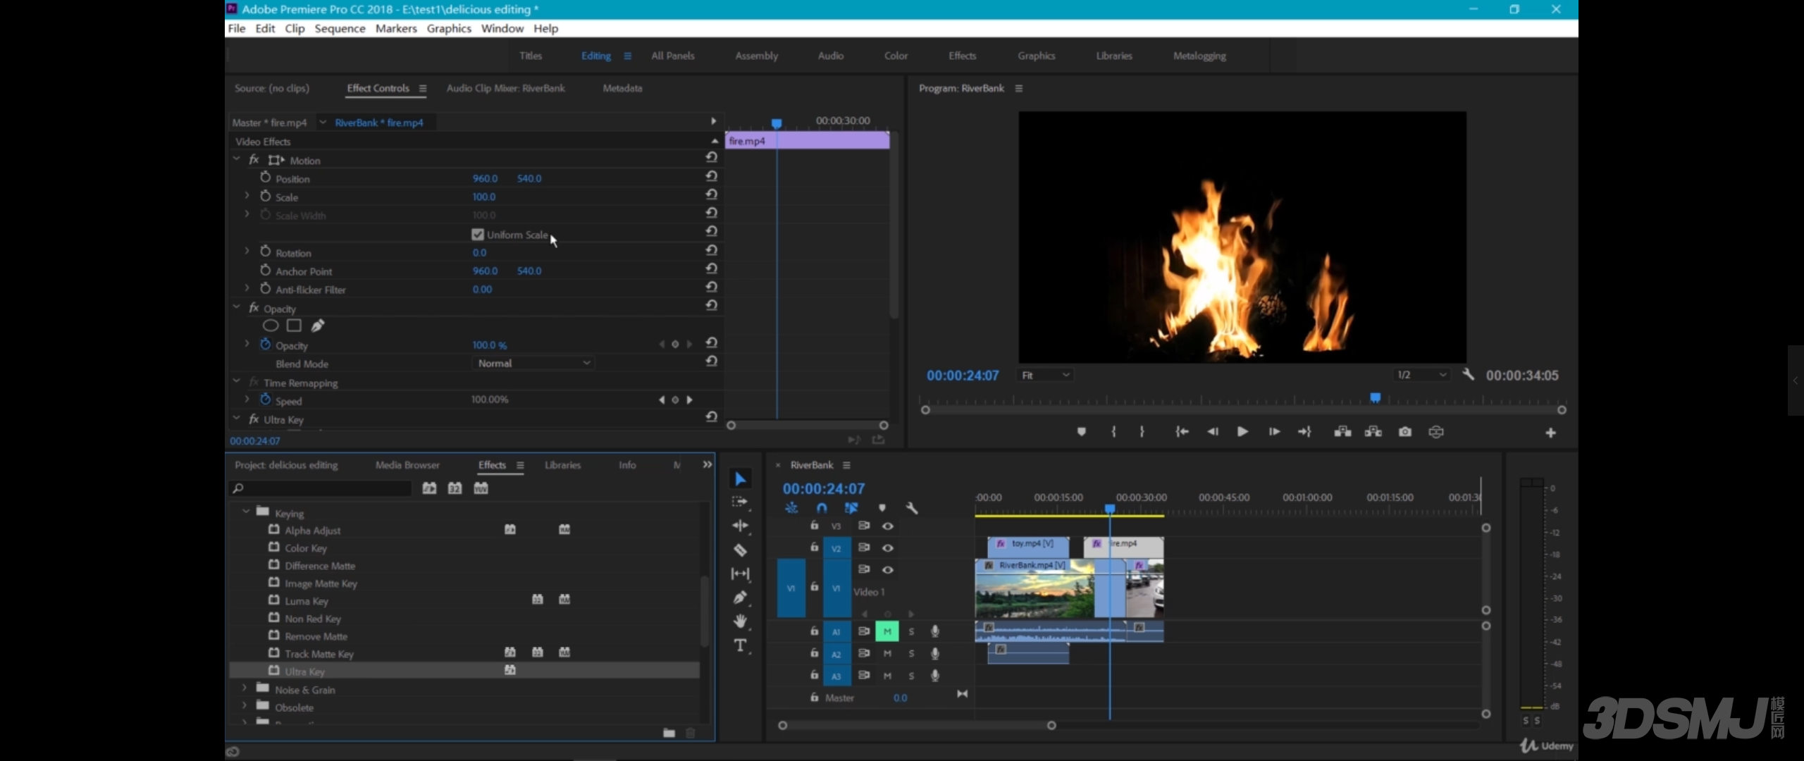Viewport: 1804px width, 761px height.
Task: Expand the Noise & Grain folder
Action: 245,688
